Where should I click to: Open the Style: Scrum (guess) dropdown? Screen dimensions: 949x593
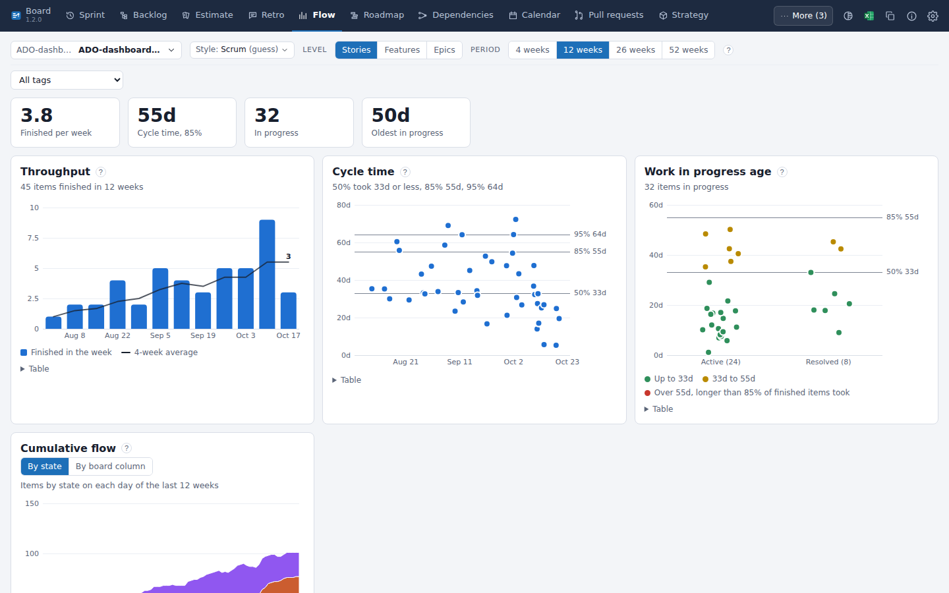(242, 50)
